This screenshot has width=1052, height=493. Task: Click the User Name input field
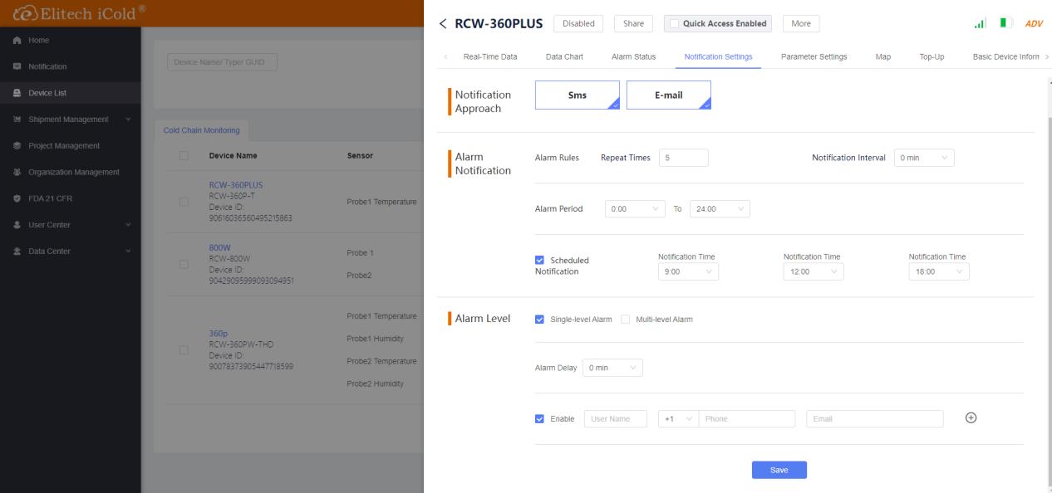pyautogui.click(x=616, y=419)
